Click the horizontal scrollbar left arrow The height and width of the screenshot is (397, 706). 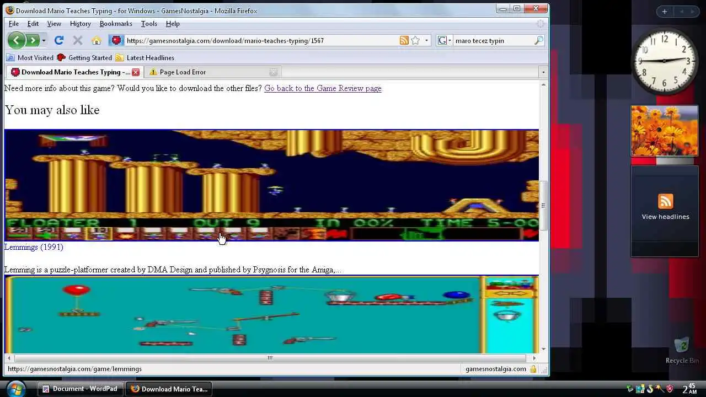click(8, 358)
